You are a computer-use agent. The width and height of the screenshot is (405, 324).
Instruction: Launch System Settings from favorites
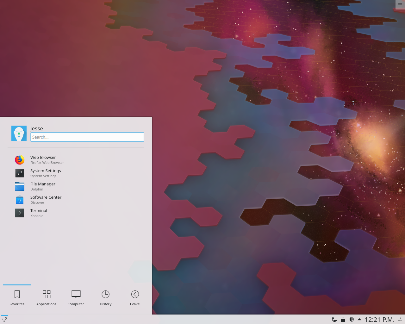coord(76,173)
